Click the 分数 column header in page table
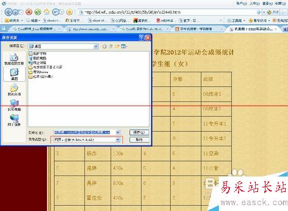Image resolution: width=288 pixels, height=211 pixels. 177,79
